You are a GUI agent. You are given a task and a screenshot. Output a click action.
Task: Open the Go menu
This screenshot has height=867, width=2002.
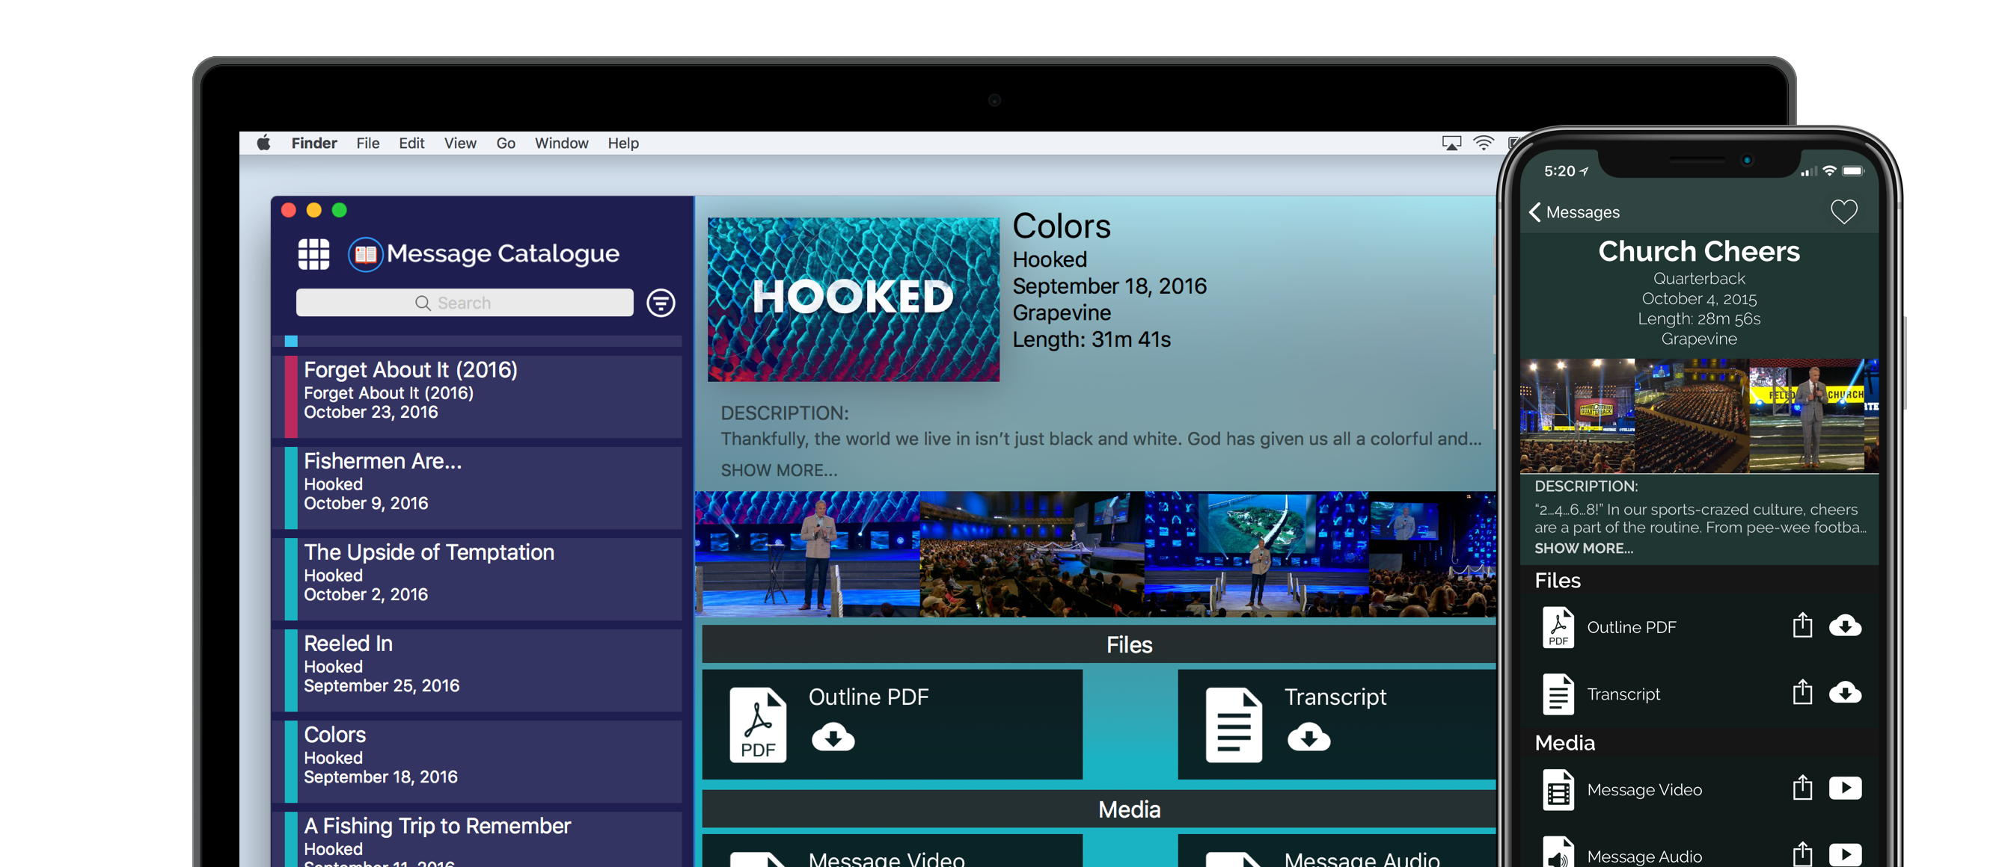coord(505,143)
